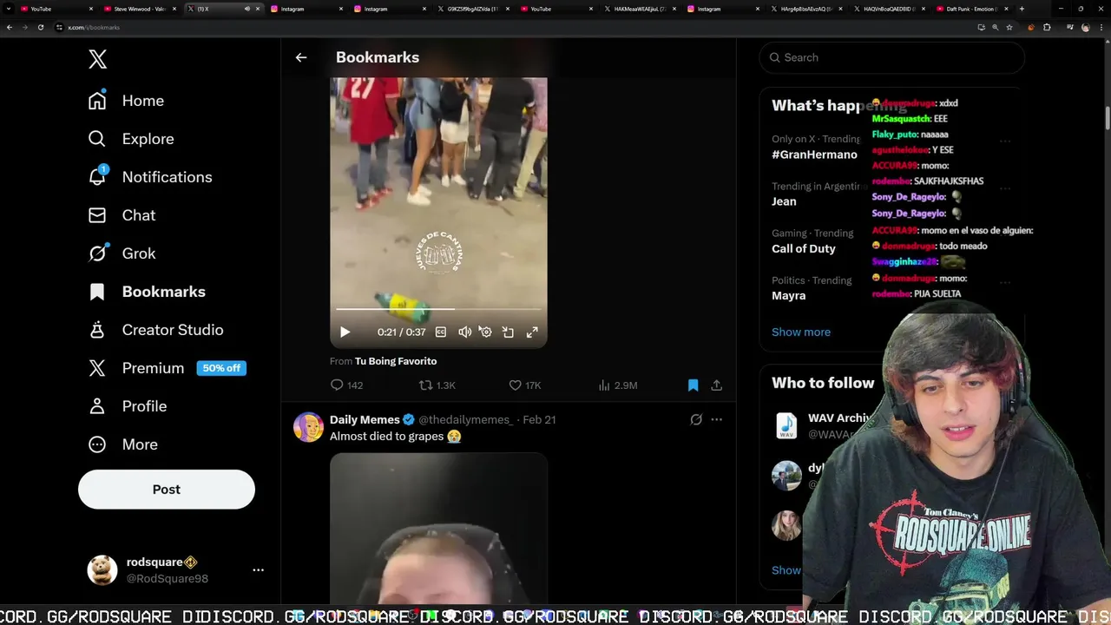This screenshot has height=625, width=1111.
Task: View analytics showing 2.9M views
Action: click(618, 385)
